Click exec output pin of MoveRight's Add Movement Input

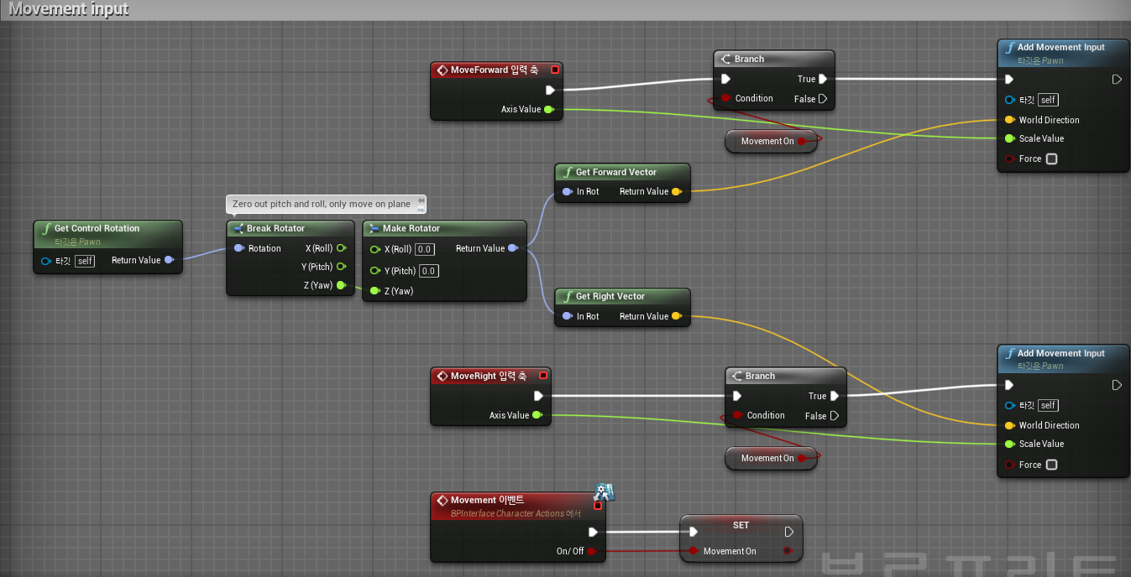pyautogui.click(x=1117, y=385)
